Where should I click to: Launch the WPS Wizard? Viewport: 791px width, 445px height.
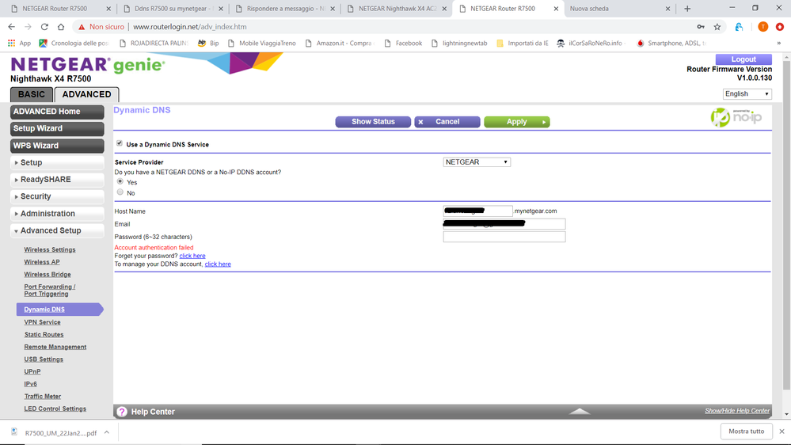(x=57, y=146)
